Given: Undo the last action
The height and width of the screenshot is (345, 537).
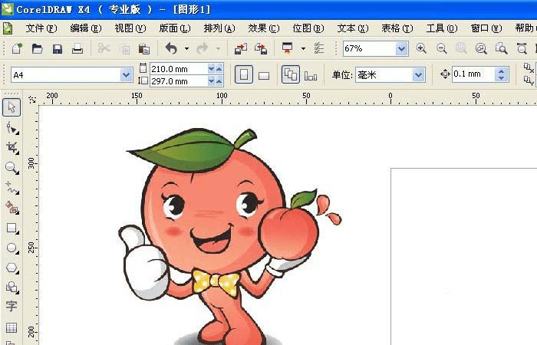Looking at the screenshot, I should [x=172, y=48].
